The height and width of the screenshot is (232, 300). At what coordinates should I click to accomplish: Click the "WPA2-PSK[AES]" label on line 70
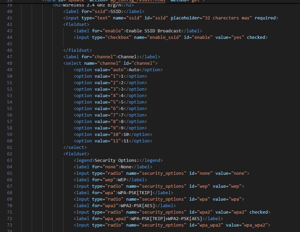[x=138, y=206]
